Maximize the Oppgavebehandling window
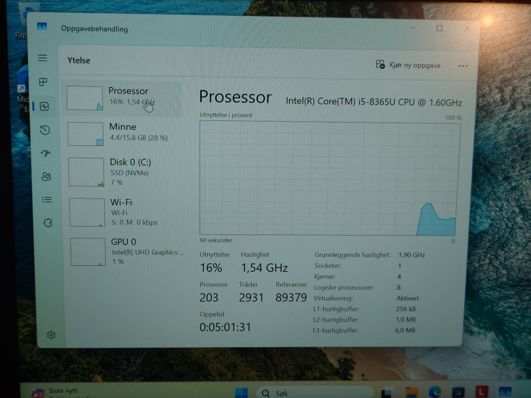 pyautogui.click(x=439, y=28)
